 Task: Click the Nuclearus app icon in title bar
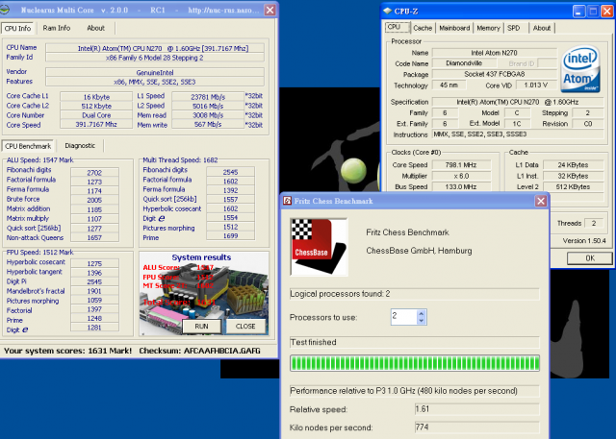pyautogui.click(x=5, y=10)
